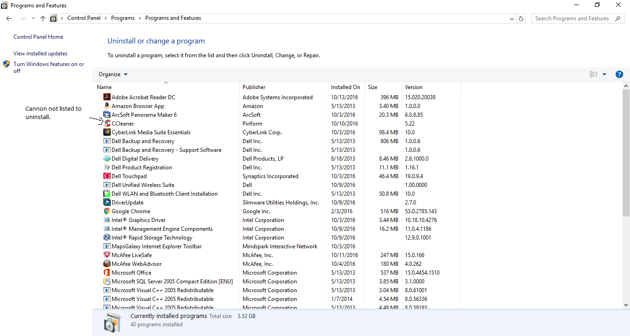Select Microsoft Visual C++ 2005 version 8.0.61001
Screen dimensions: 630x336
pyautogui.click(x=277, y=290)
